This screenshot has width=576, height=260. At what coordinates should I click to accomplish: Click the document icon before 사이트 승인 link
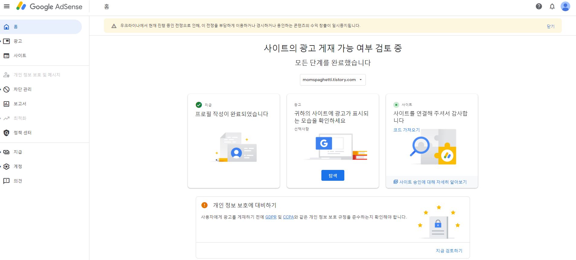(x=396, y=182)
